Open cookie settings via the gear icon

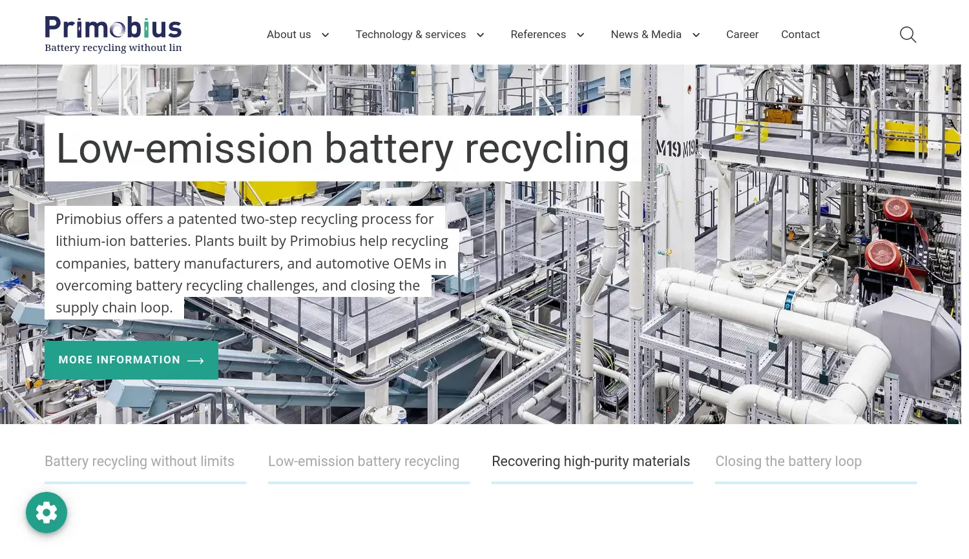(46, 512)
